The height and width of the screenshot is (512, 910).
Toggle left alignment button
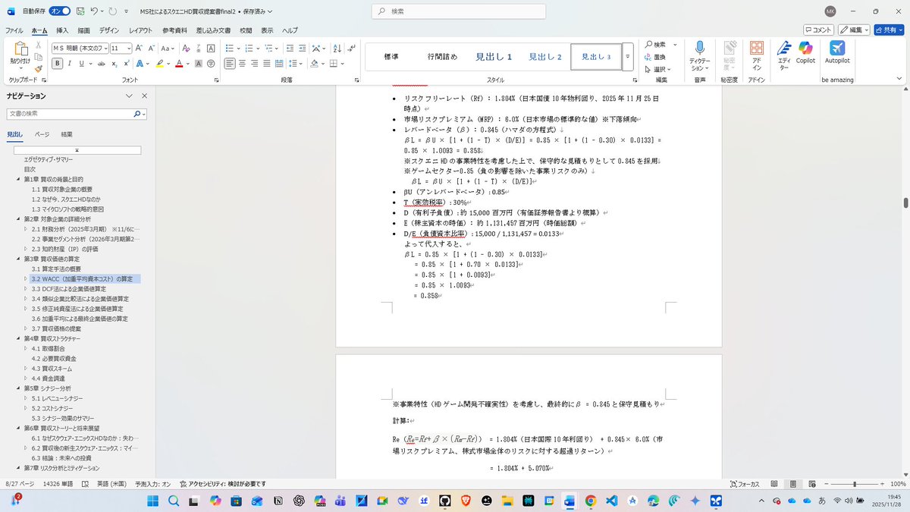(230, 64)
